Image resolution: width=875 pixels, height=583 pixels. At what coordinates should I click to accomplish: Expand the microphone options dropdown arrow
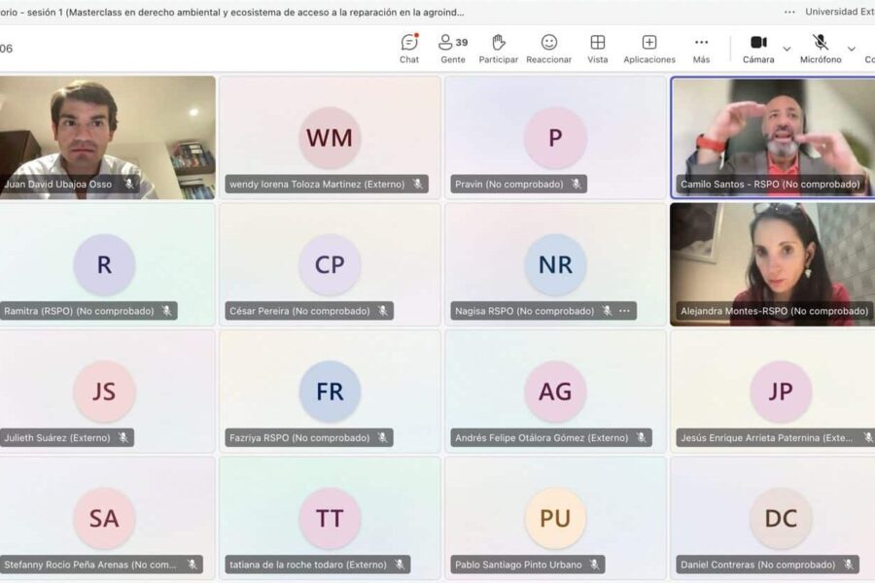[852, 49]
